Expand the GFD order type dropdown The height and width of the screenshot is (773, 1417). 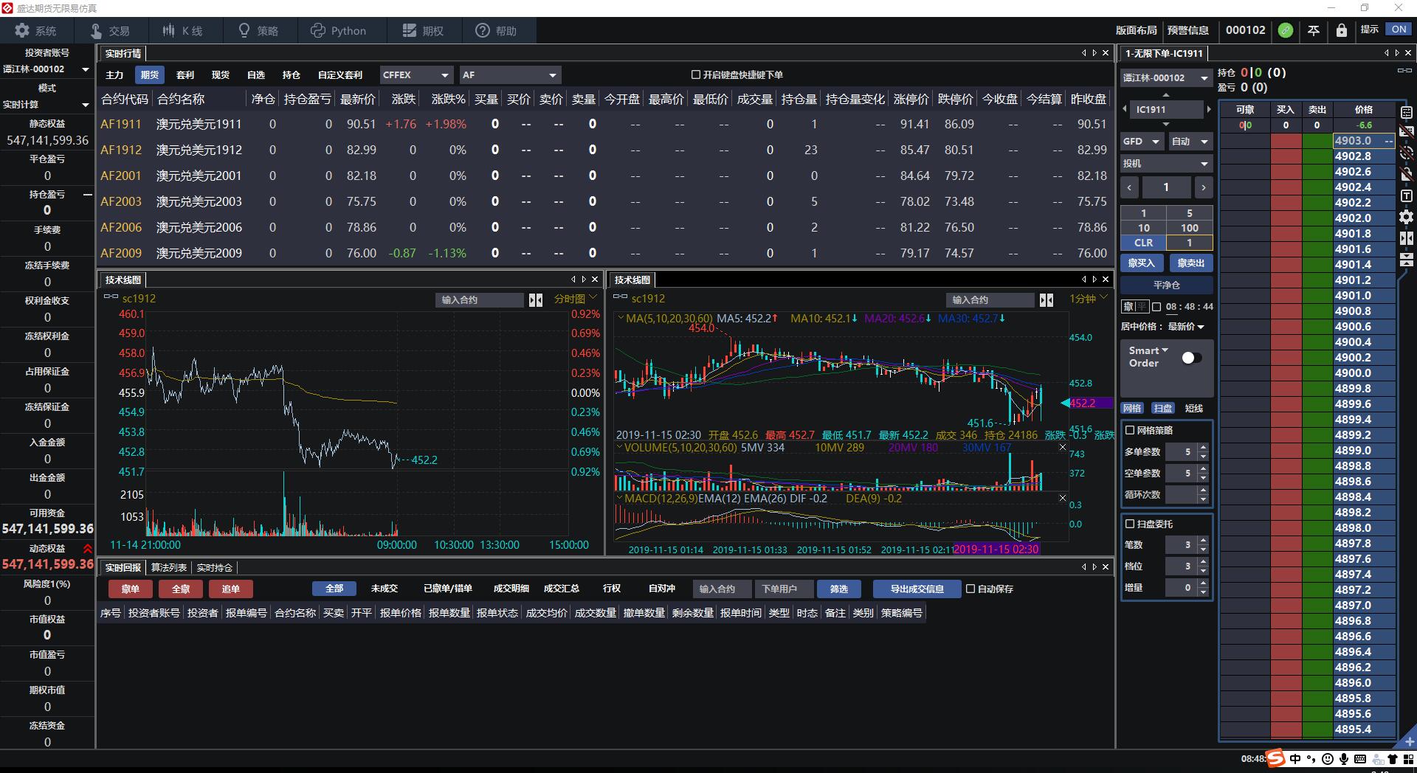(x=1142, y=141)
